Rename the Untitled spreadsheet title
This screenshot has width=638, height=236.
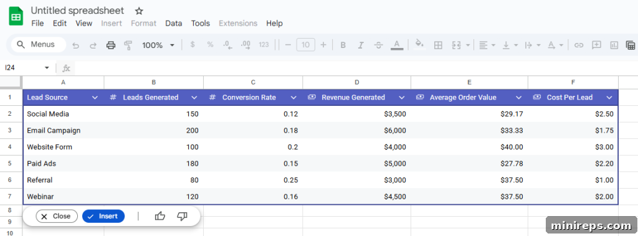78,11
